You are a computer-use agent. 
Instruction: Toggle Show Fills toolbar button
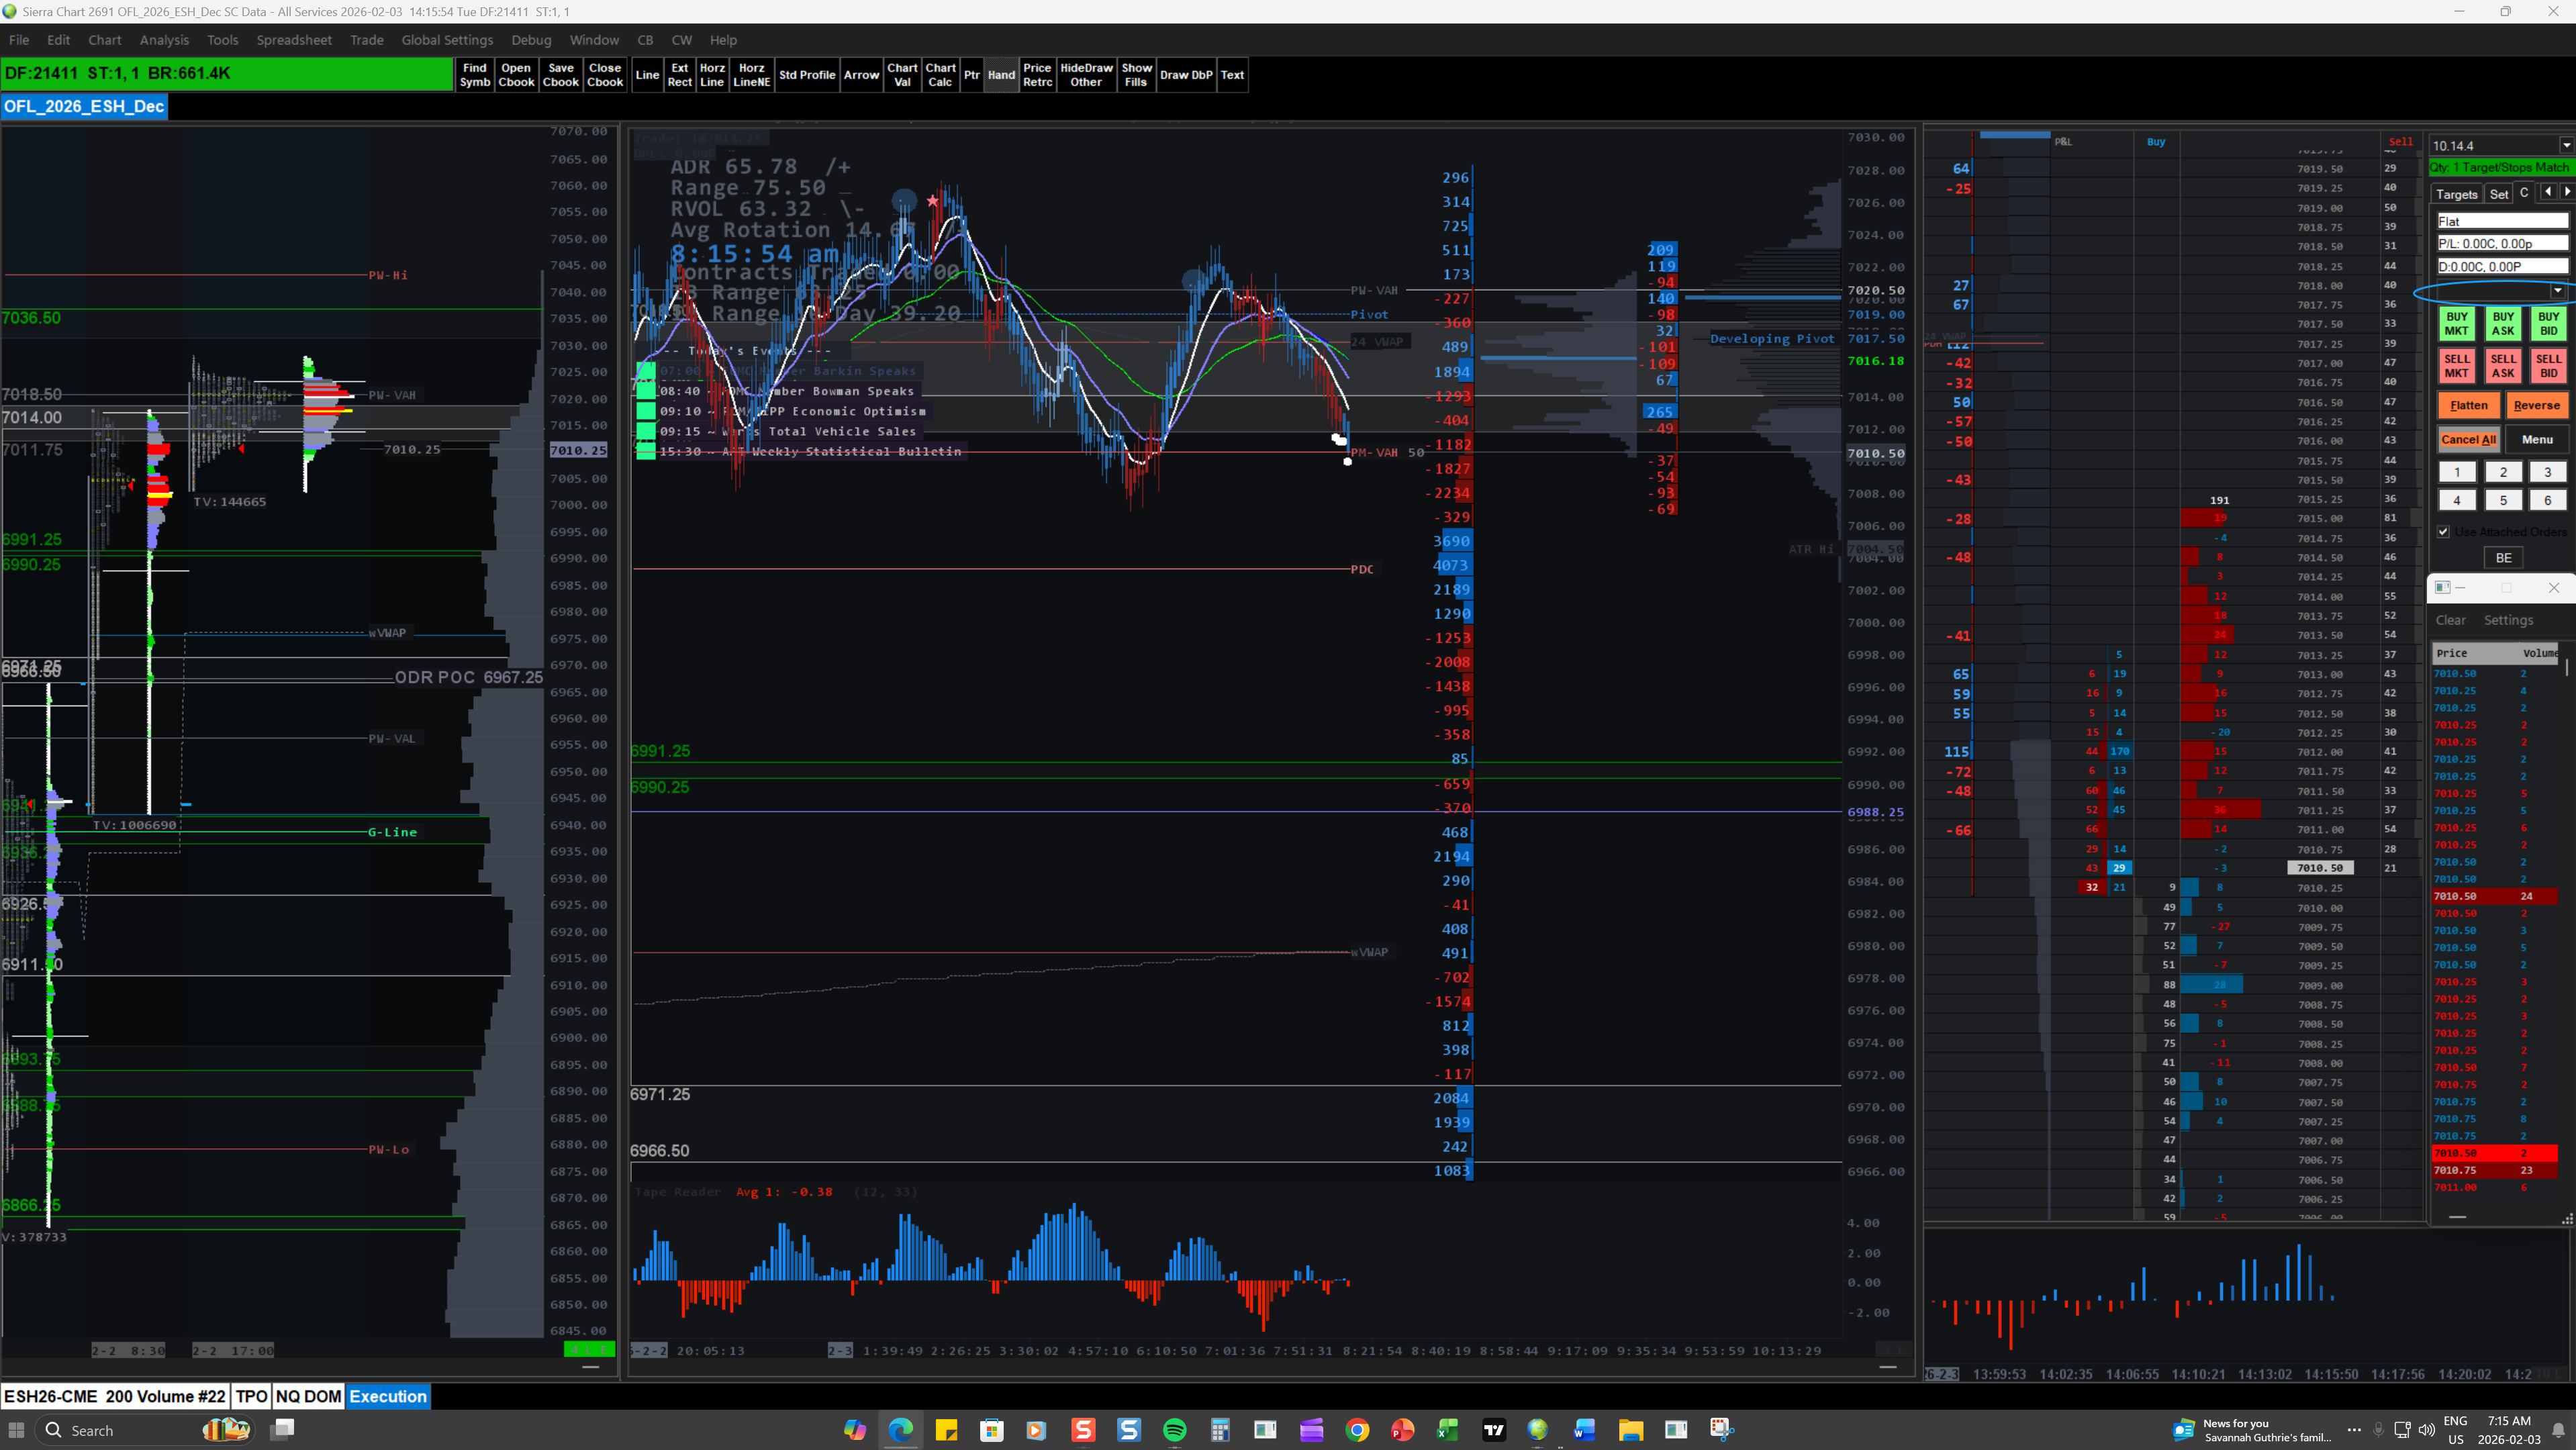pos(1135,75)
